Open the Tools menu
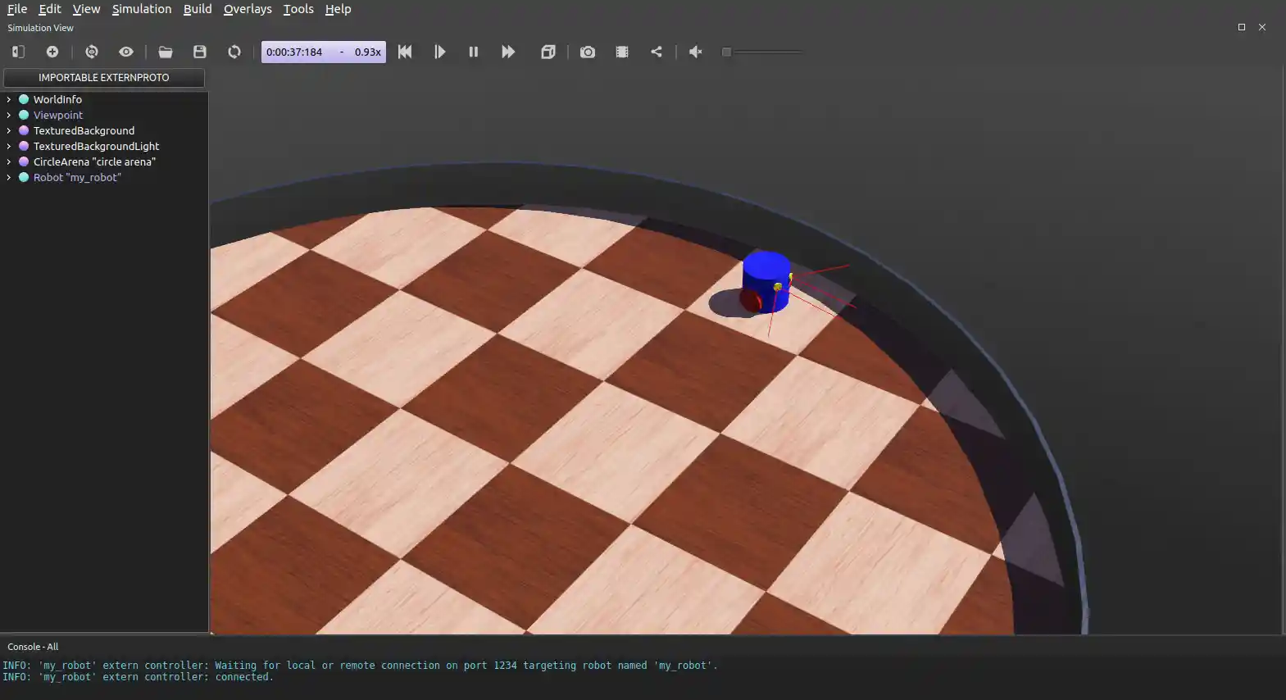The image size is (1286, 700). pos(298,9)
